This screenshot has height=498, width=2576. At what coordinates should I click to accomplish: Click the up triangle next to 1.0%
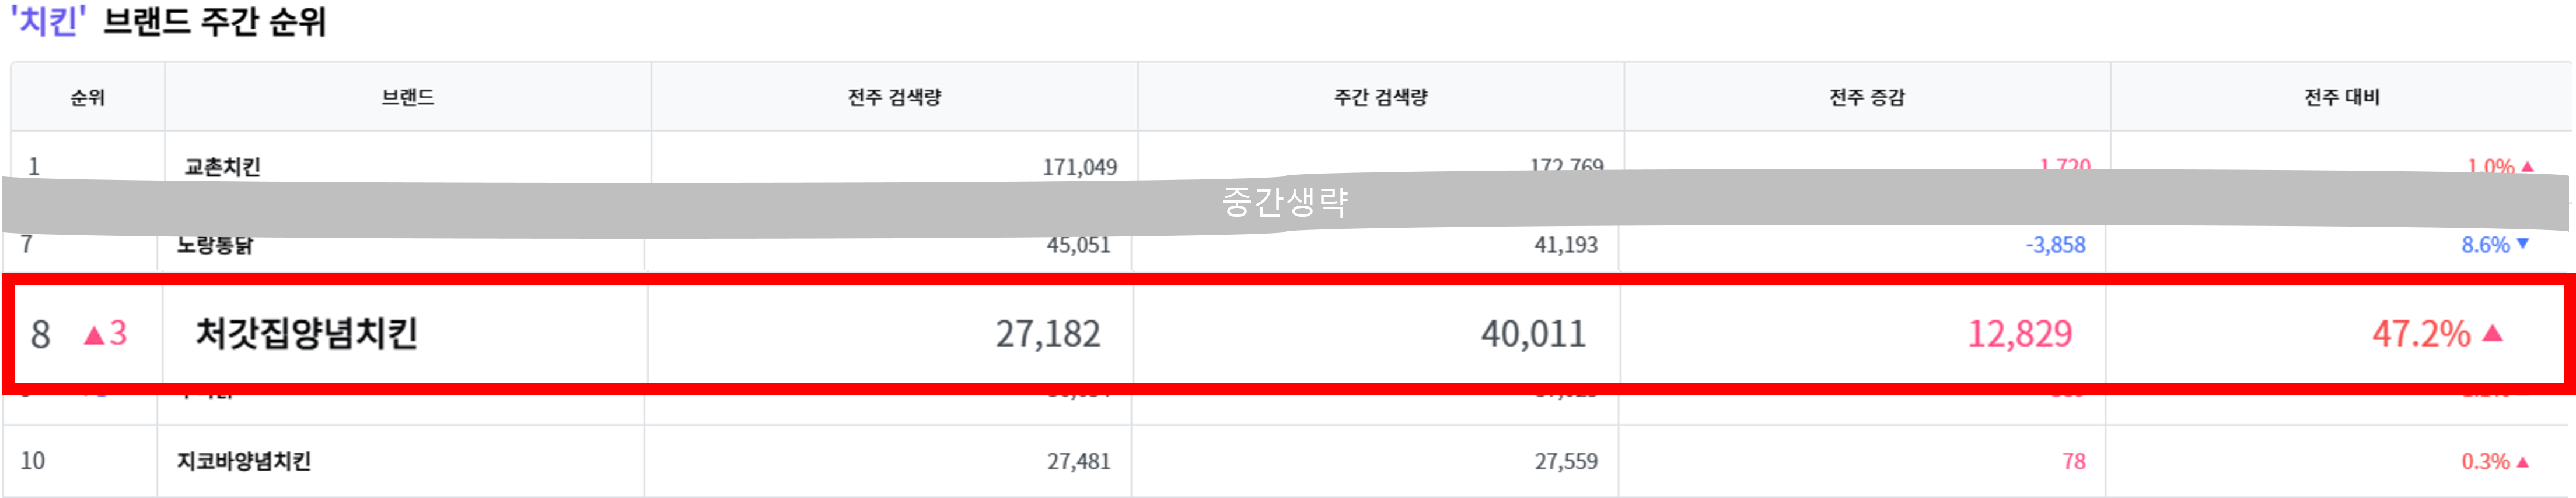click(x=2527, y=167)
